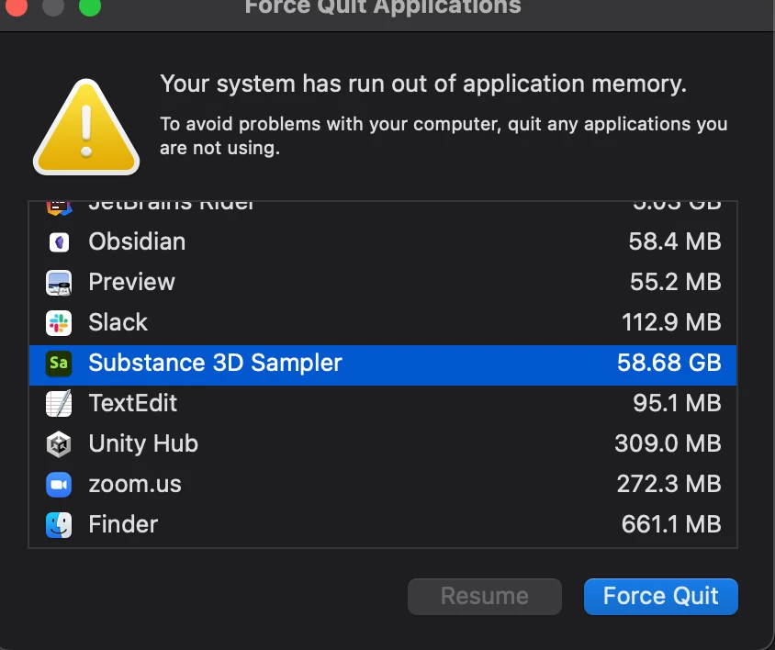The image size is (775, 650).
Task: Click the yellow warning triangle icon
Action: click(x=86, y=127)
